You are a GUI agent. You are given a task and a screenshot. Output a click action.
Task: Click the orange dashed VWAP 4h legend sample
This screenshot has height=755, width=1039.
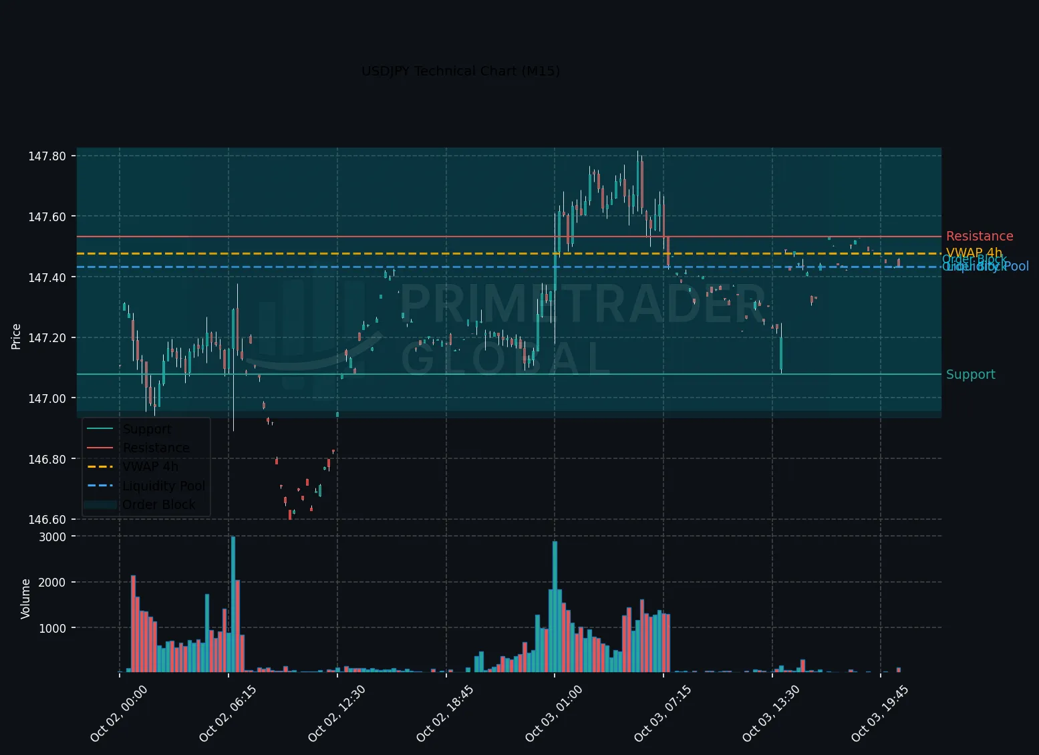pos(100,466)
